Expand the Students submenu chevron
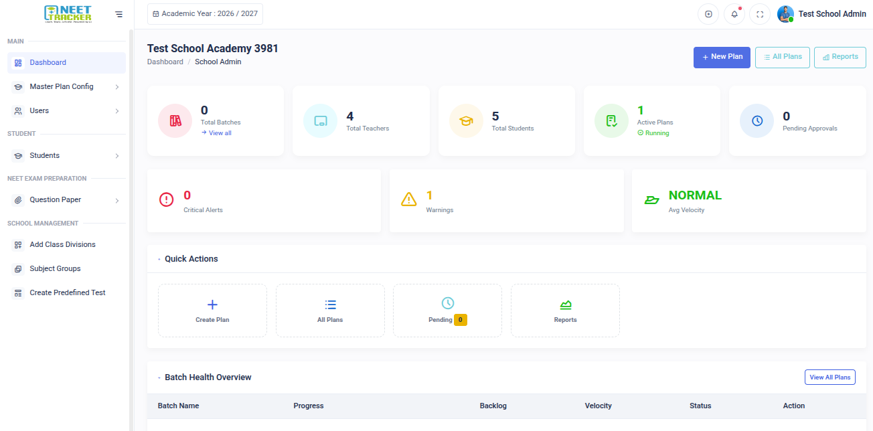The width and height of the screenshot is (873, 431). point(117,156)
